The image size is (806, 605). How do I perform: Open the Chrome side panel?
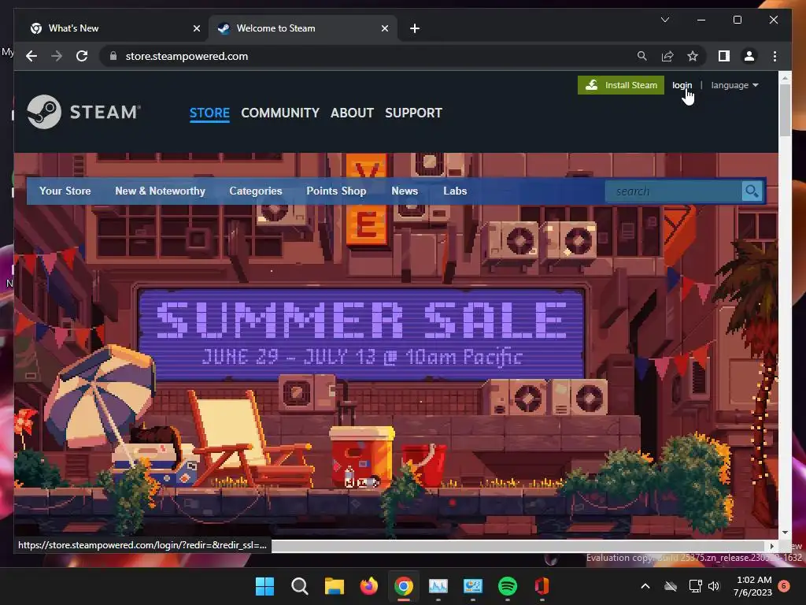click(x=724, y=56)
